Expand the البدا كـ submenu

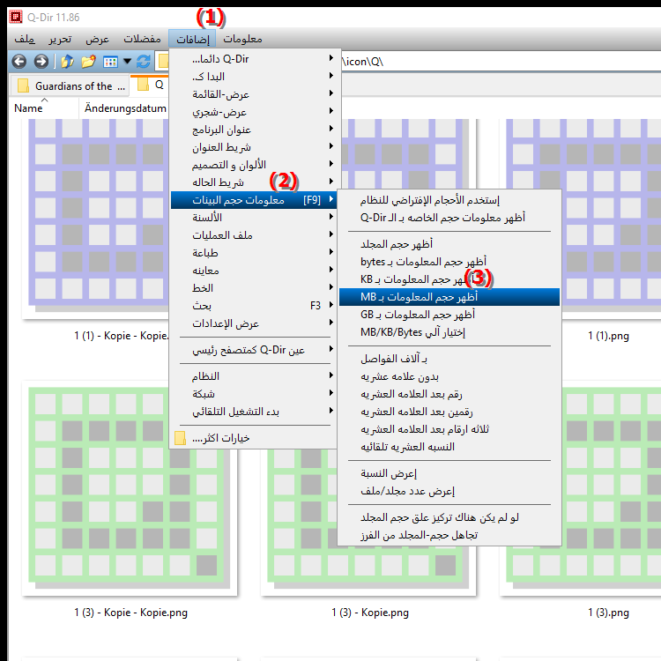[x=253, y=77]
